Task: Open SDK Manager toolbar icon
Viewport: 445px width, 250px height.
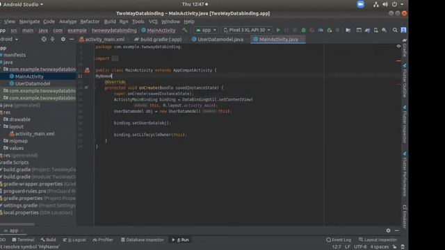Action: point(384,30)
